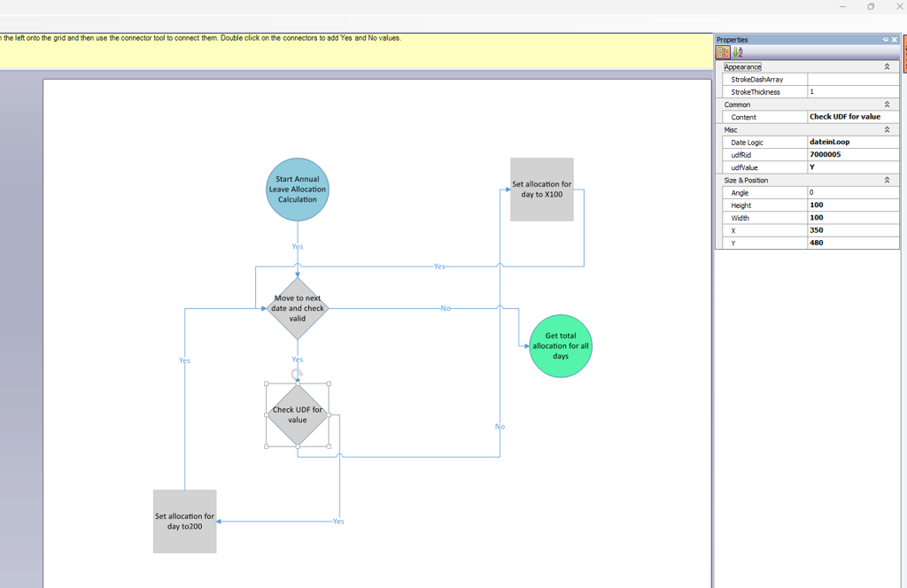
Task: Collapse the Size & Position section
Action: pyautogui.click(x=887, y=180)
